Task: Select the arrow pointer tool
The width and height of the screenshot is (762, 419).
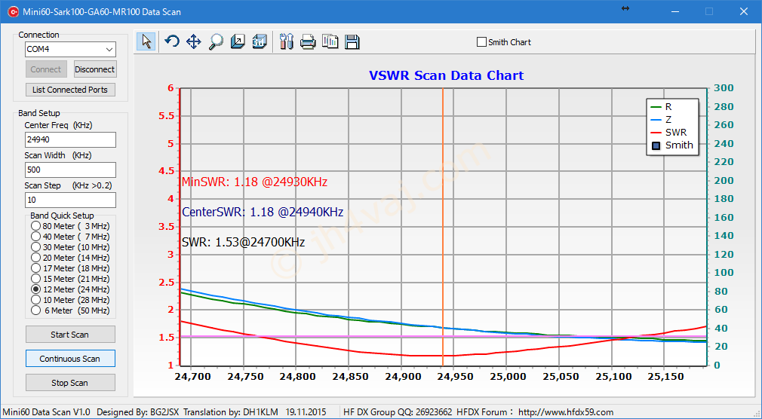Action: pos(146,41)
